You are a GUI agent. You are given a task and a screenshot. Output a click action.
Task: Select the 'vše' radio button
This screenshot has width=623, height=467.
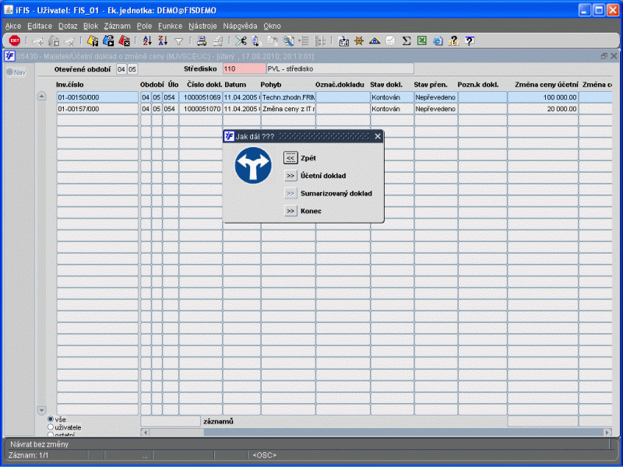coord(51,420)
